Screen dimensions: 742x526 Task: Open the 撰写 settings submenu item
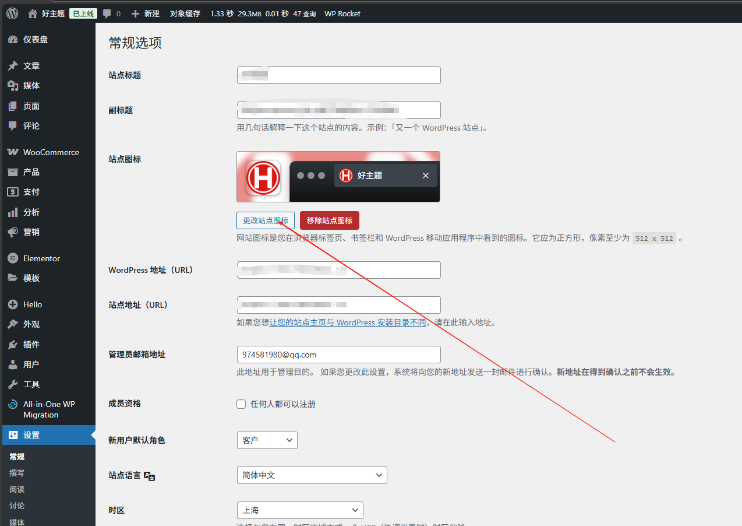(17, 473)
